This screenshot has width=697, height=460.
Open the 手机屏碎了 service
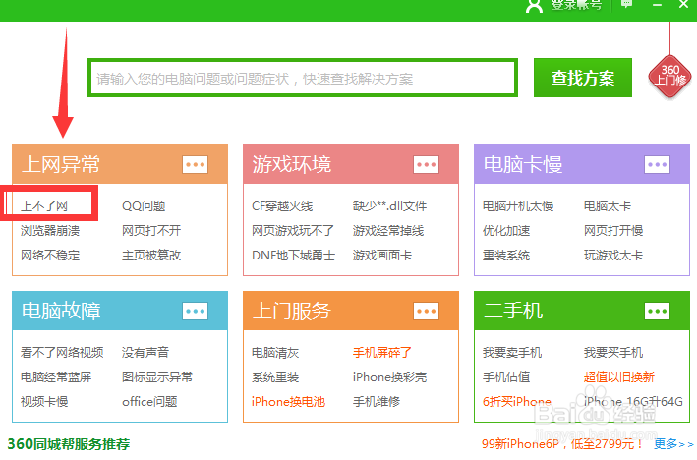(382, 353)
